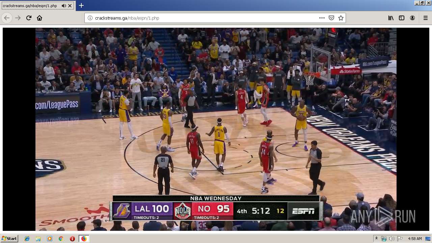Open Windows Media Player from taskbar
This screenshot has height=243, width=432.
[x=50, y=239]
